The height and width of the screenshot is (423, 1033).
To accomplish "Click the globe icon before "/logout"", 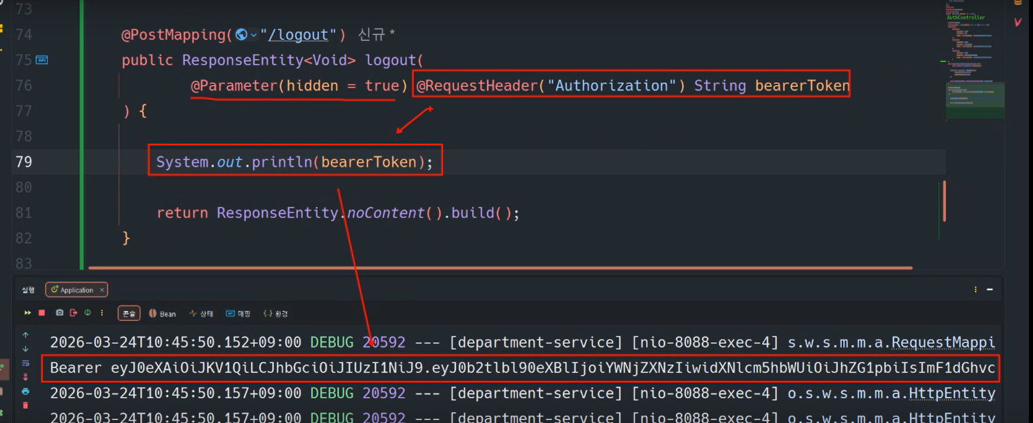I will (241, 35).
